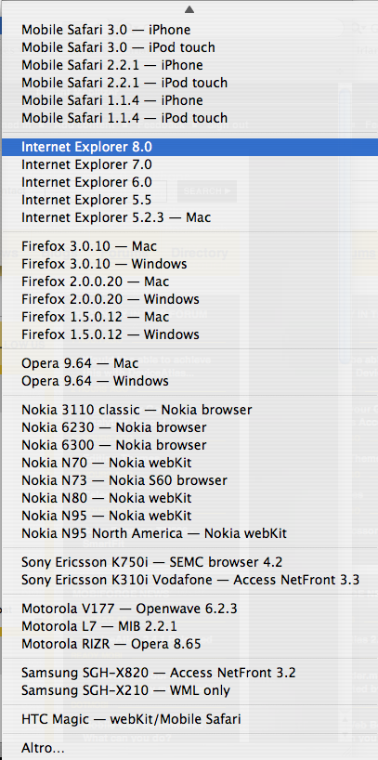The width and height of the screenshot is (378, 760).
Task: Click the scroll-up arrow atop the menu
Action: coord(189,9)
